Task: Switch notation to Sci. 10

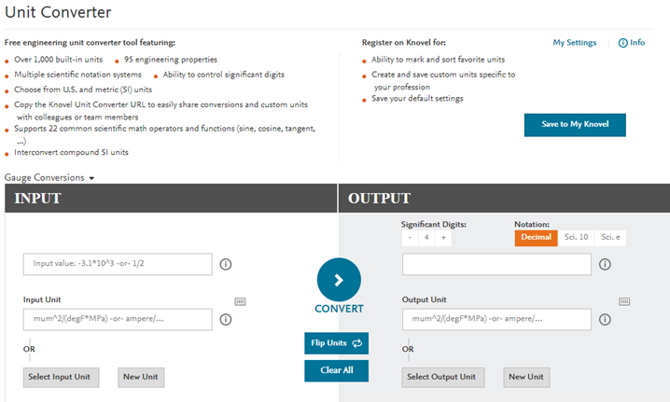Action: coord(576,238)
